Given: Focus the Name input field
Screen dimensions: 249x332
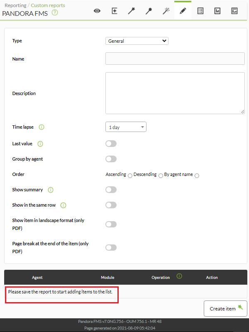Looking at the screenshot, I should pos(175,59).
